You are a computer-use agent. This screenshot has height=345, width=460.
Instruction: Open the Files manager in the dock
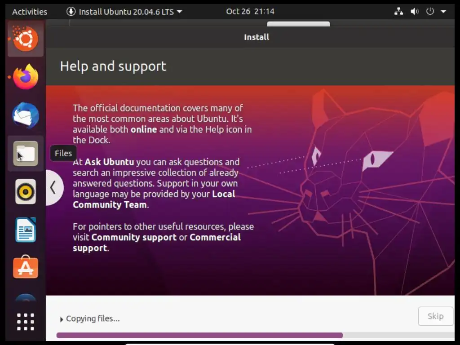point(26,154)
